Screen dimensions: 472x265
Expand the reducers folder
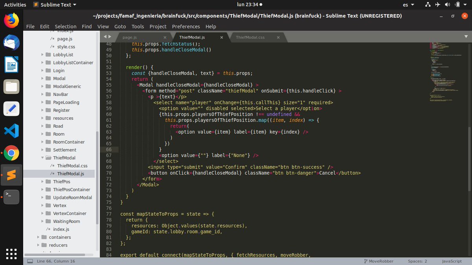[38, 245]
